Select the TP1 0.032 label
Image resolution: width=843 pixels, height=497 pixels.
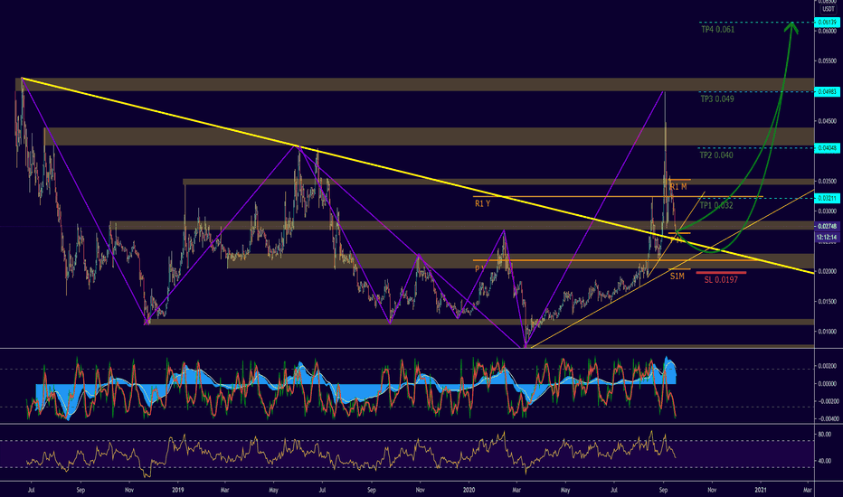pos(715,205)
